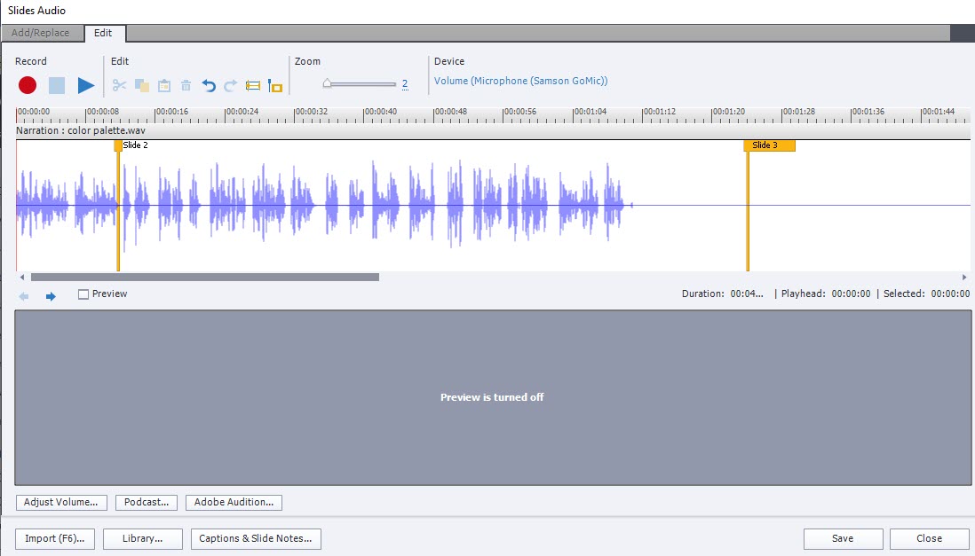The image size is (975, 556).
Task: Open Captions & Slide Notes
Action: (256, 538)
